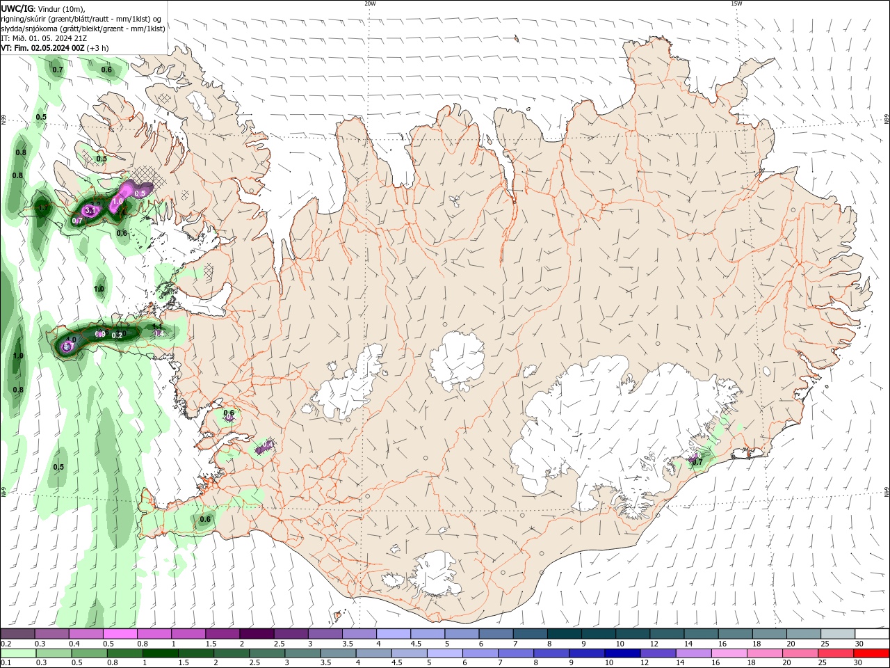
Task: Click the '1.7' precipitation value on the west coast
Action: click(x=42, y=207)
